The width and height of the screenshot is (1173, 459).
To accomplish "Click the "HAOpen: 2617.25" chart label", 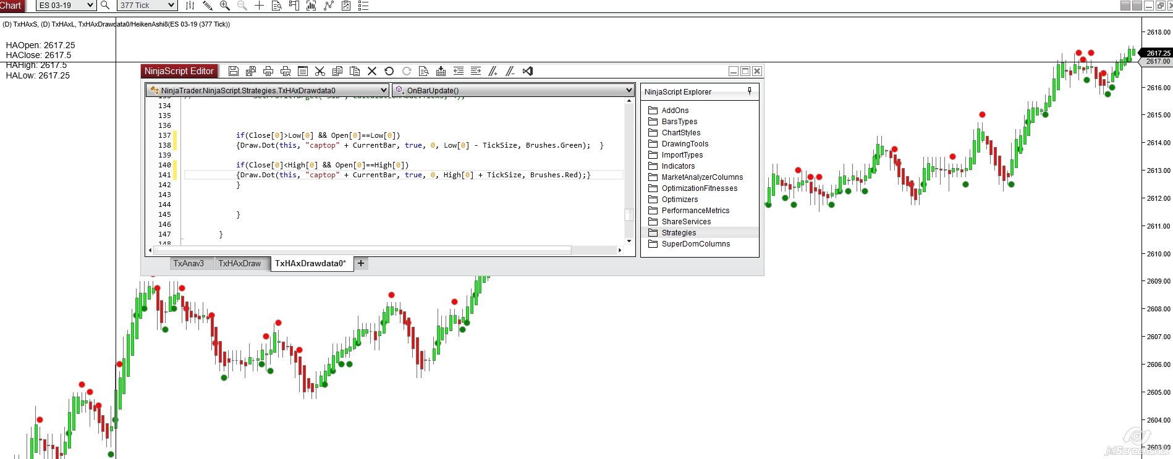I will pyautogui.click(x=40, y=45).
